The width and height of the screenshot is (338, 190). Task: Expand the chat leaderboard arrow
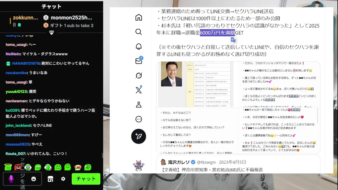(51, 32)
